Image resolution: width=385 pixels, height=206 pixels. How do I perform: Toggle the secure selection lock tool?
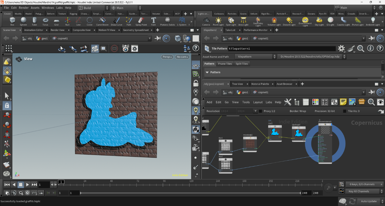coord(7,105)
